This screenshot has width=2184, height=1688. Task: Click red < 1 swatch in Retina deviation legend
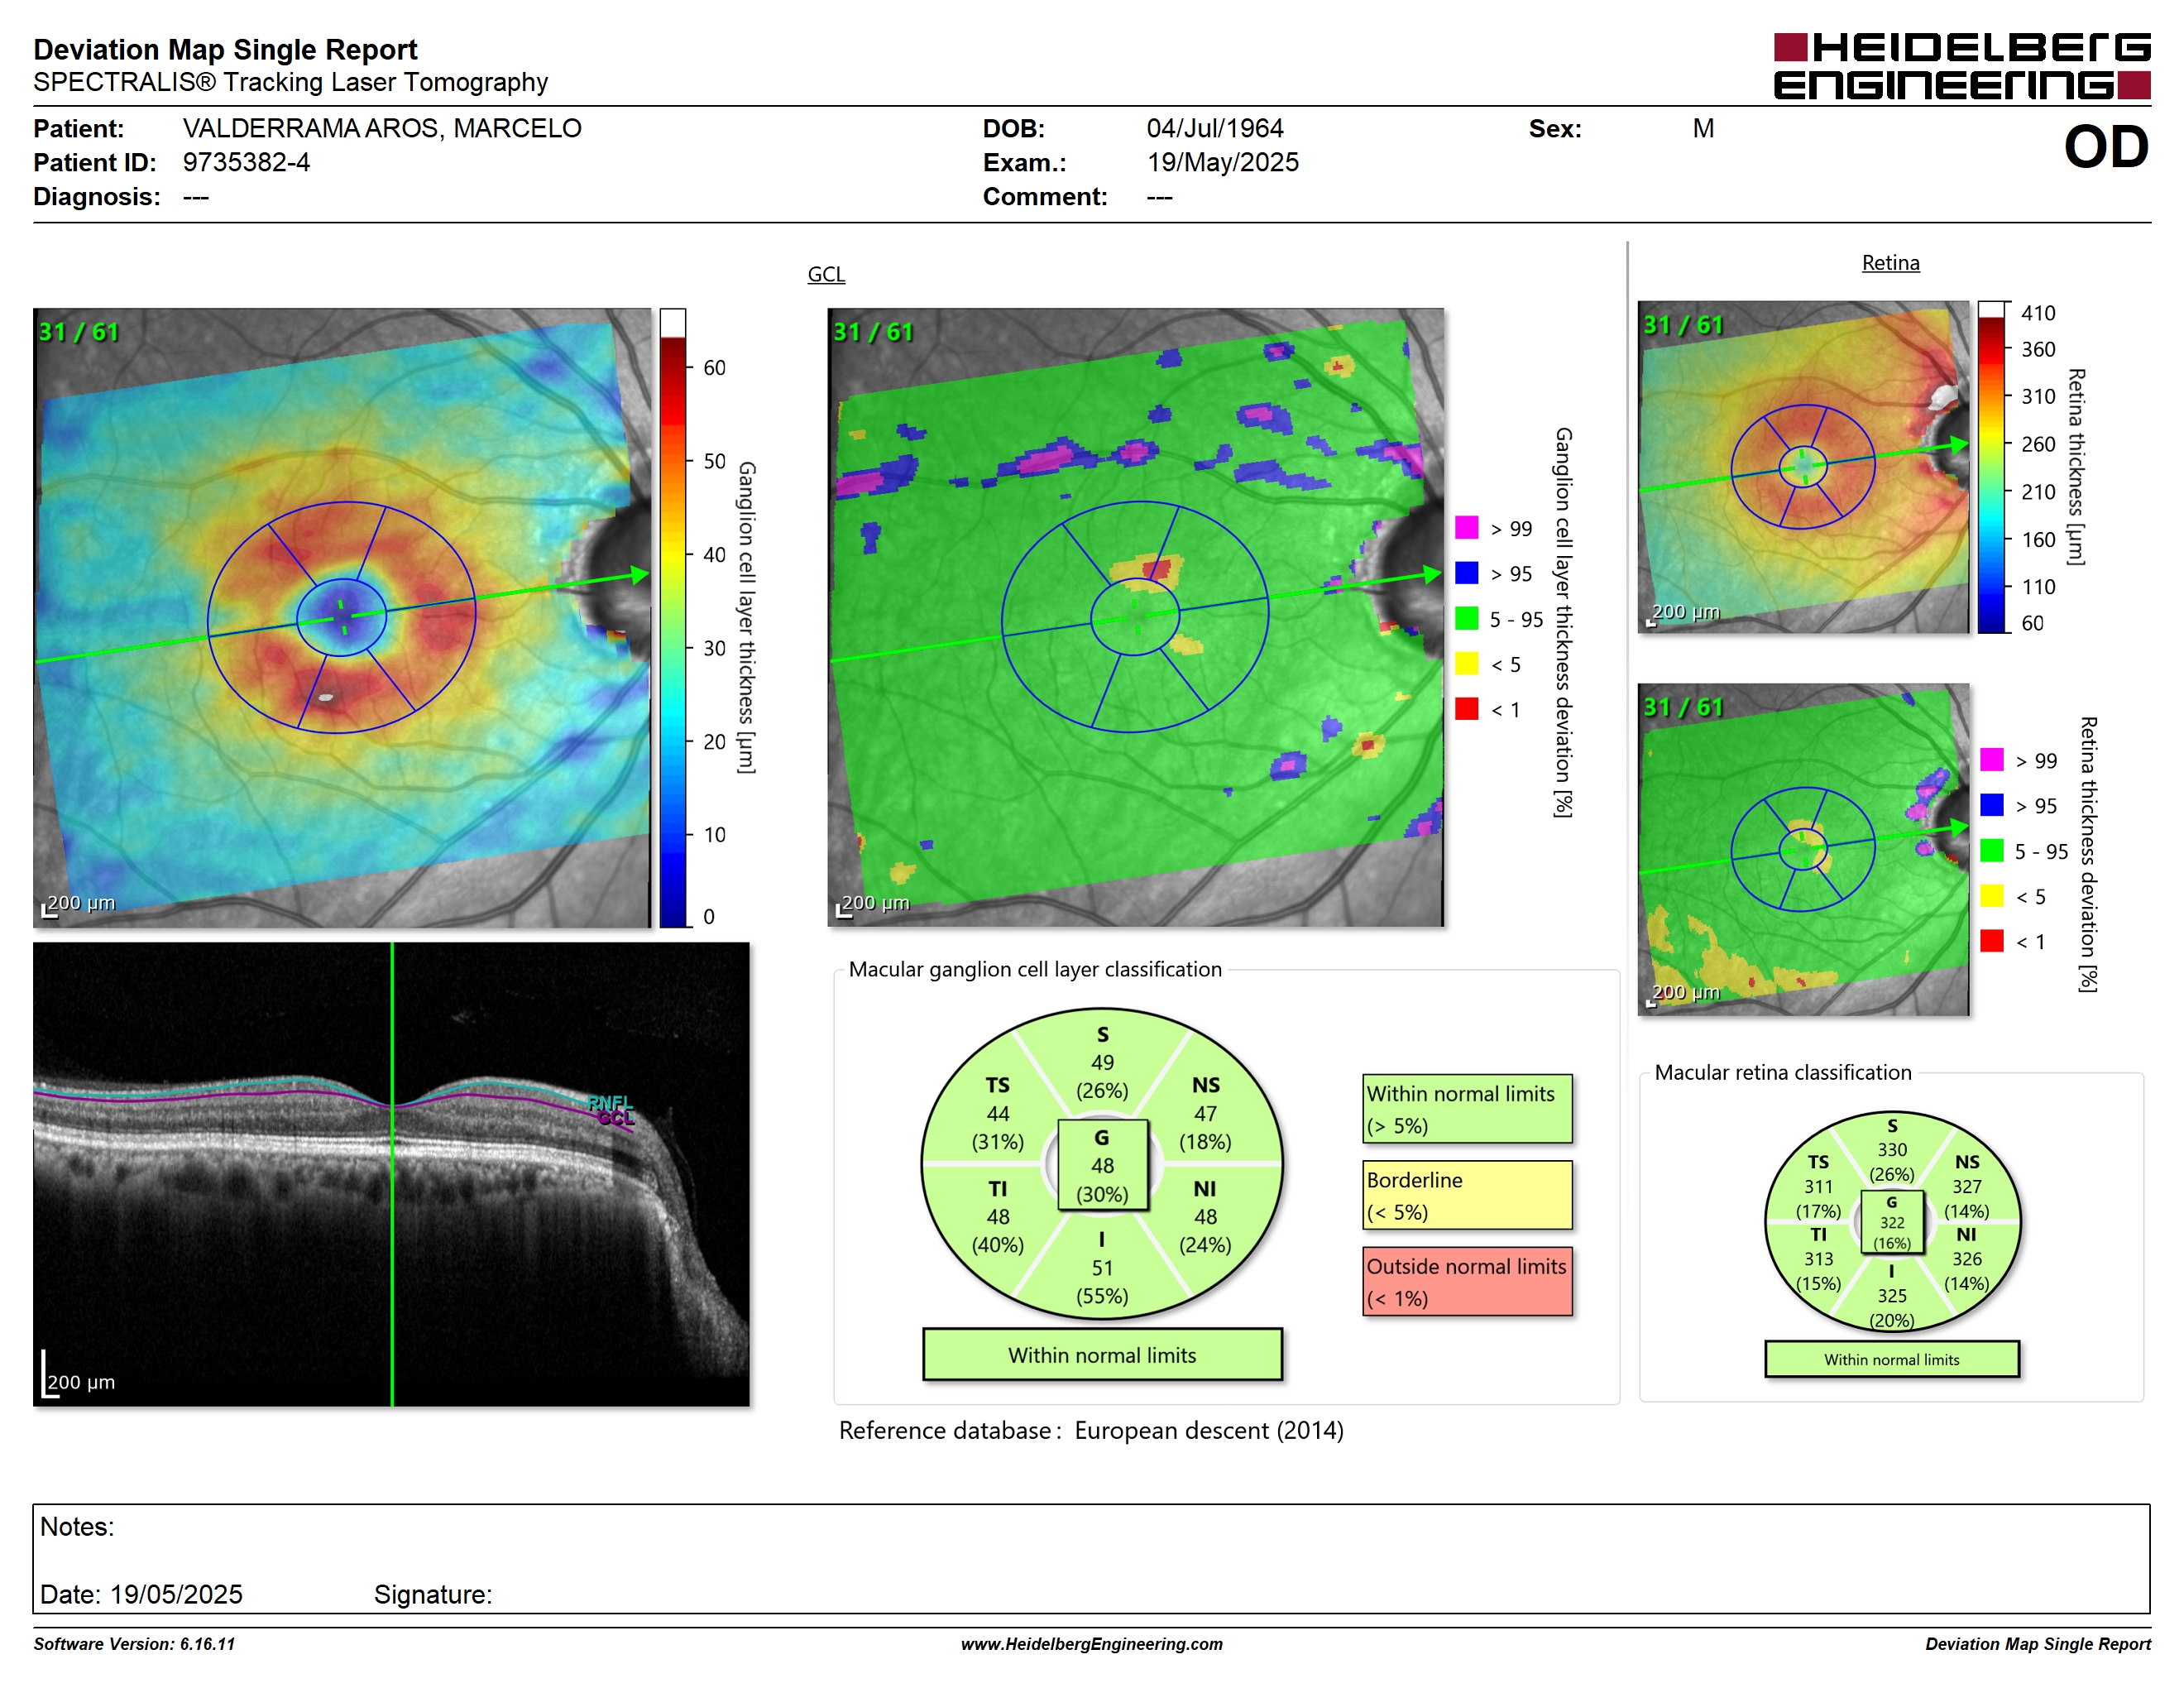(1992, 940)
